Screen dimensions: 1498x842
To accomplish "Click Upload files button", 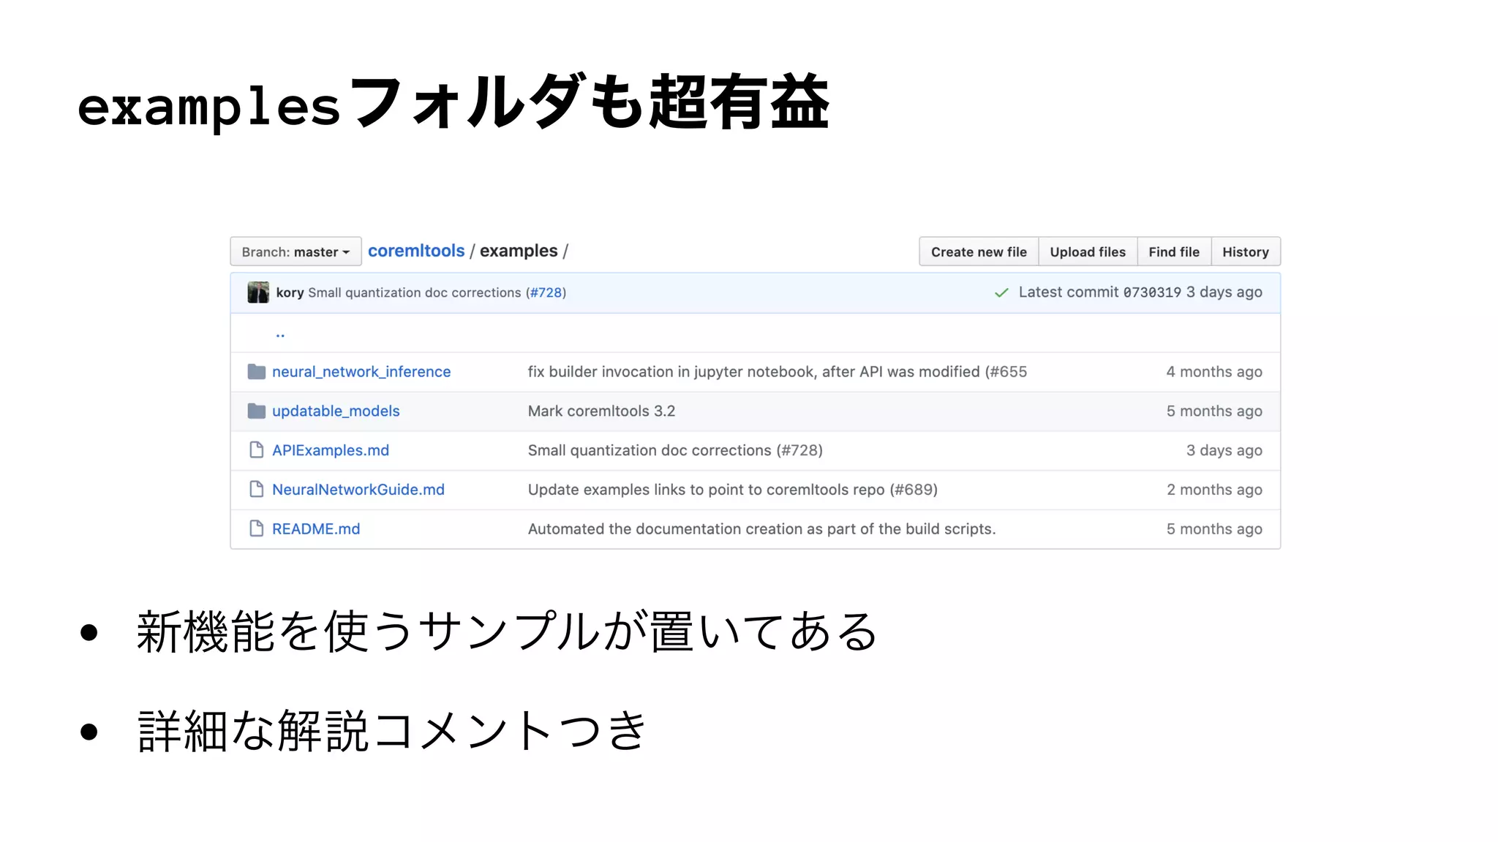I will click(x=1087, y=251).
